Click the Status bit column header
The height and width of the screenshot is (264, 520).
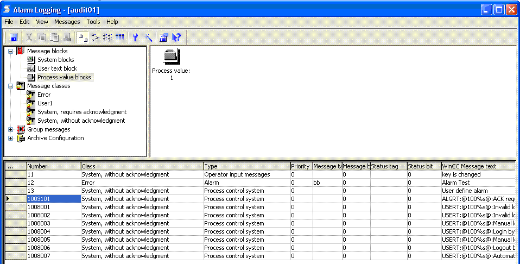click(x=424, y=166)
